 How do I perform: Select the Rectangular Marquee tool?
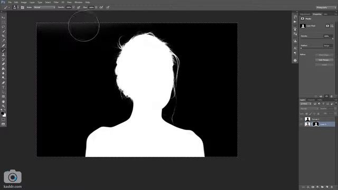click(3, 22)
